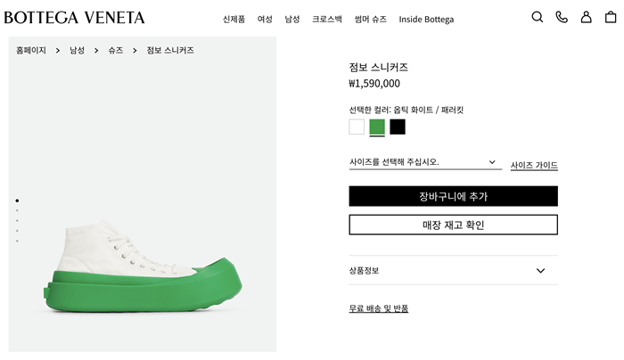Select the last image carousel dot
Image resolution: width=624 pixels, height=360 pixels.
pos(17,241)
